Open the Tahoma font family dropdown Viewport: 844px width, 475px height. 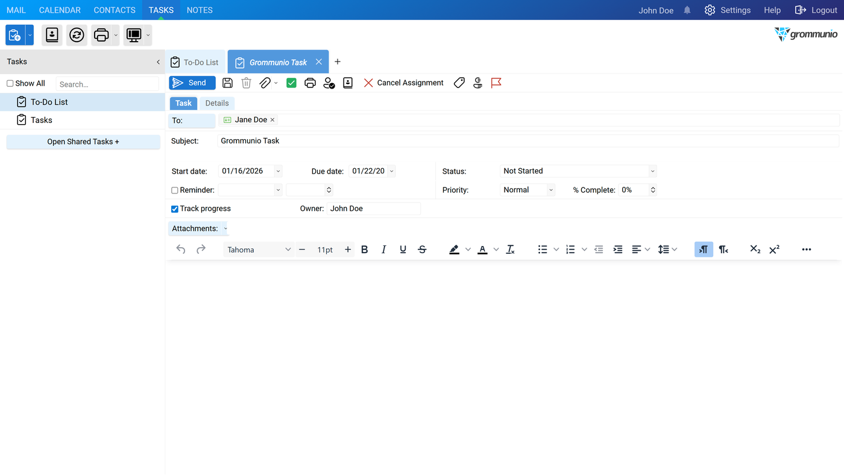pyautogui.click(x=259, y=250)
